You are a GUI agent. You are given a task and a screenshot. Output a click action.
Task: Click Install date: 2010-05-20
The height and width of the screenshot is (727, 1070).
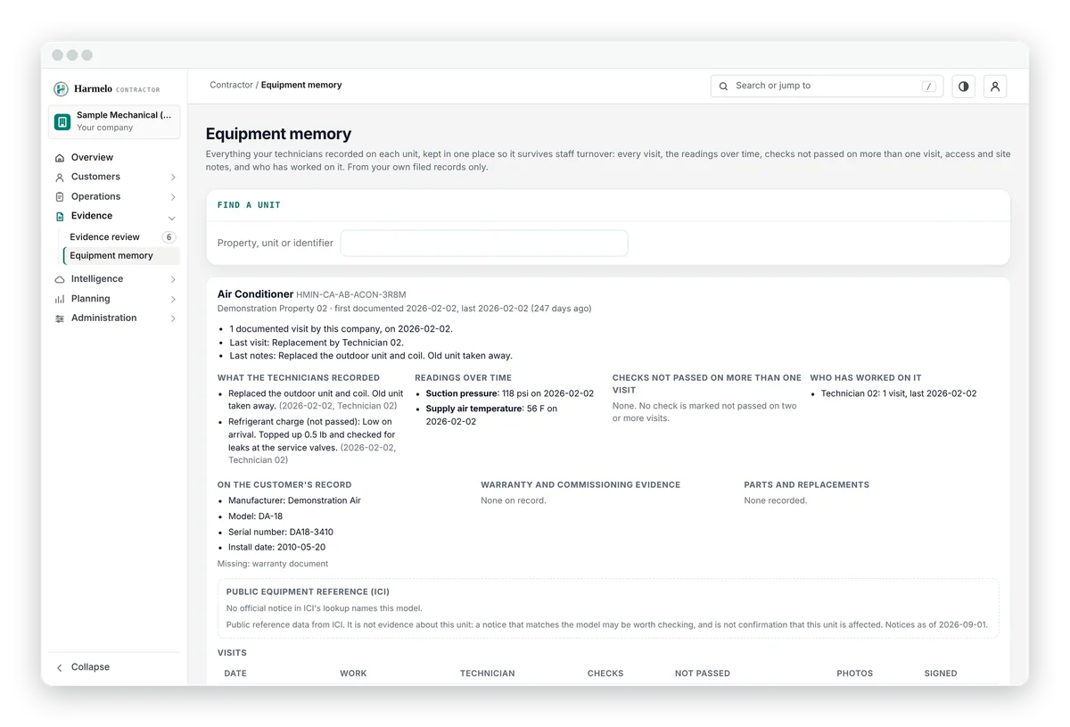tap(276, 548)
